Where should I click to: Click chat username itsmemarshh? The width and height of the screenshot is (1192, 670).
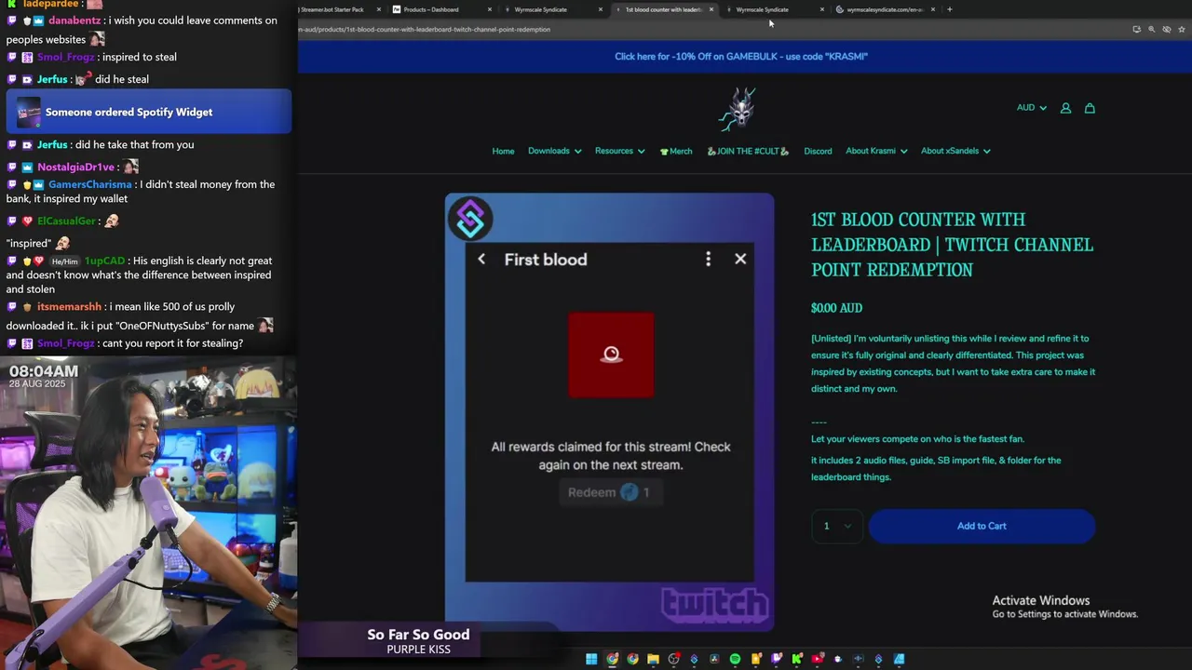point(69,307)
